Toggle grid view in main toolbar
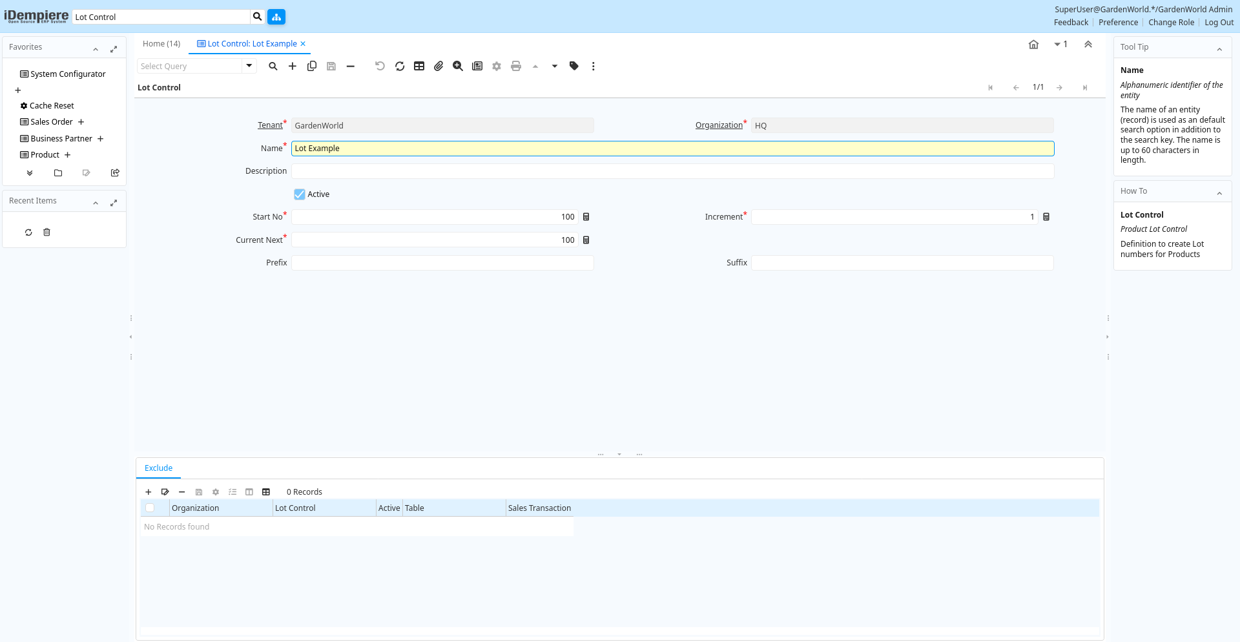Image resolution: width=1240 pixels, height=642 pixels. pyautogui.click(x=419, y=66)
